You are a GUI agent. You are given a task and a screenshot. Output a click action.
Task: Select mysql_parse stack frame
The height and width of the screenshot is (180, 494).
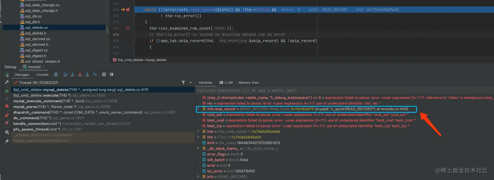[103, 106]
